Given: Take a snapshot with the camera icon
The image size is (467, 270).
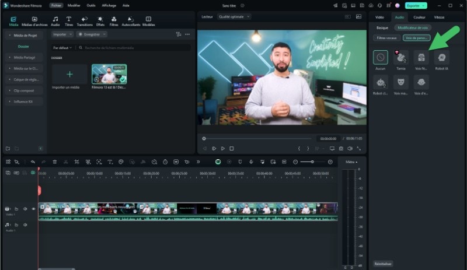Looking at the screenshot, I should point(341,149).
